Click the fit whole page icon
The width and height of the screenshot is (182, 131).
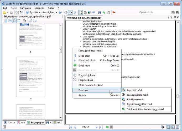click(66, 12)
